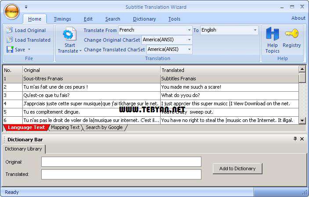Select 'Tu m'as fait une de ces peurs !'
Image resolution: width=309 pixels, height=197 pixels.
(x=91, y=87)
